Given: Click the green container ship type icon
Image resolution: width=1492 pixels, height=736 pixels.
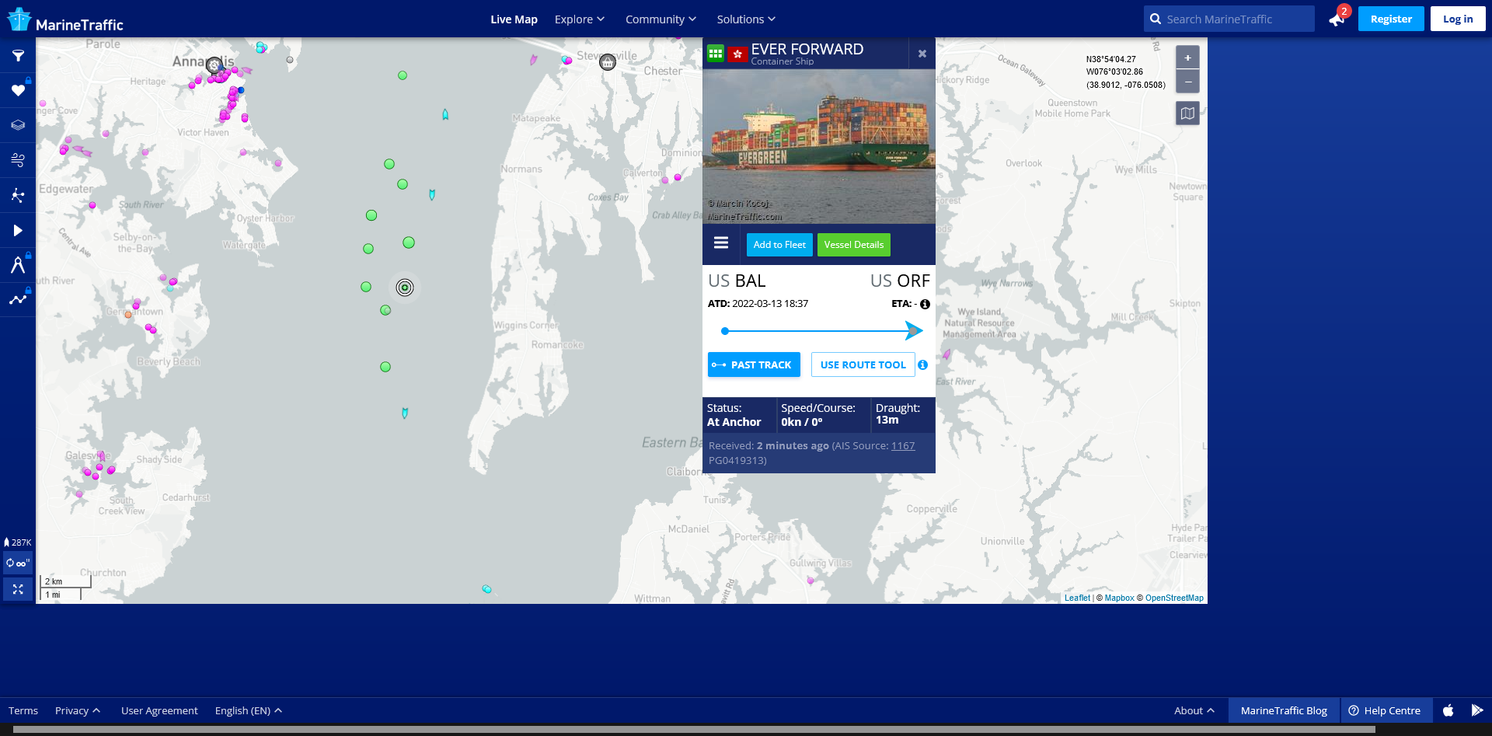Looking at the screenshot, I should click(716, 54).
